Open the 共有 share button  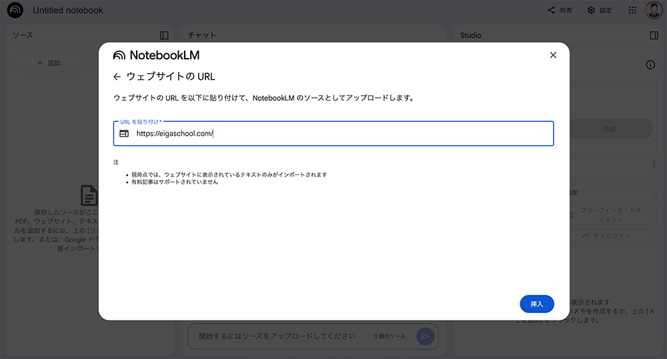(560, 10)
